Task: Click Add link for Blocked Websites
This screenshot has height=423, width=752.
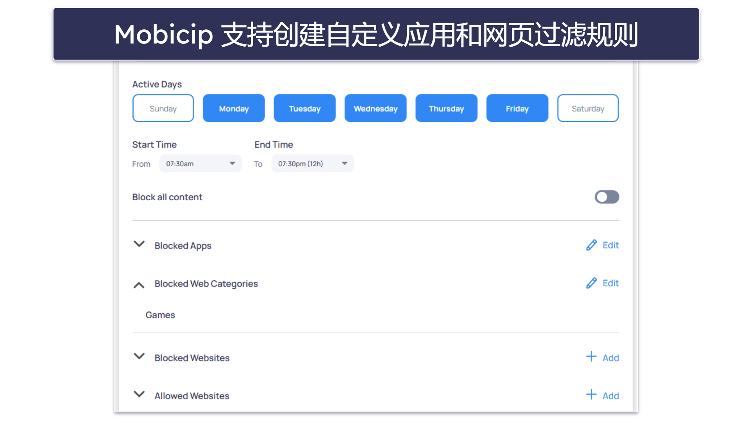Action: [x=611, y=358]
